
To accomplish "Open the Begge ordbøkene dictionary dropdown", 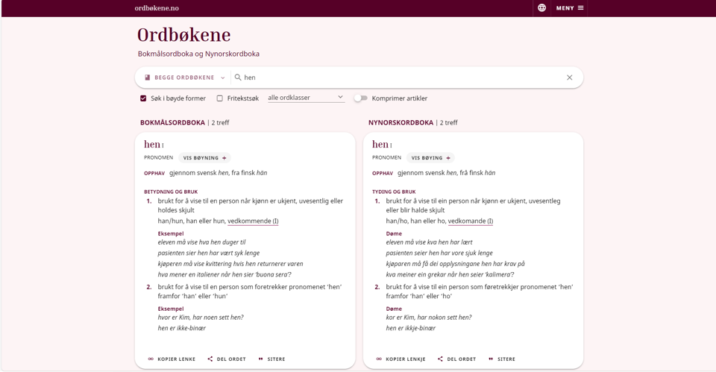I will coord(184,78).
